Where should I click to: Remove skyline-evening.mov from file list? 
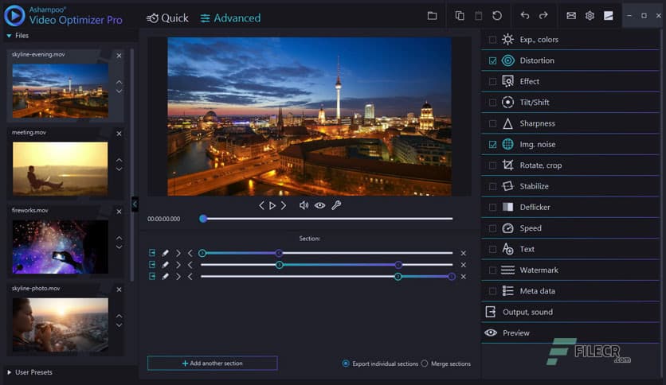pyautogui.click(x=119, y=56)
